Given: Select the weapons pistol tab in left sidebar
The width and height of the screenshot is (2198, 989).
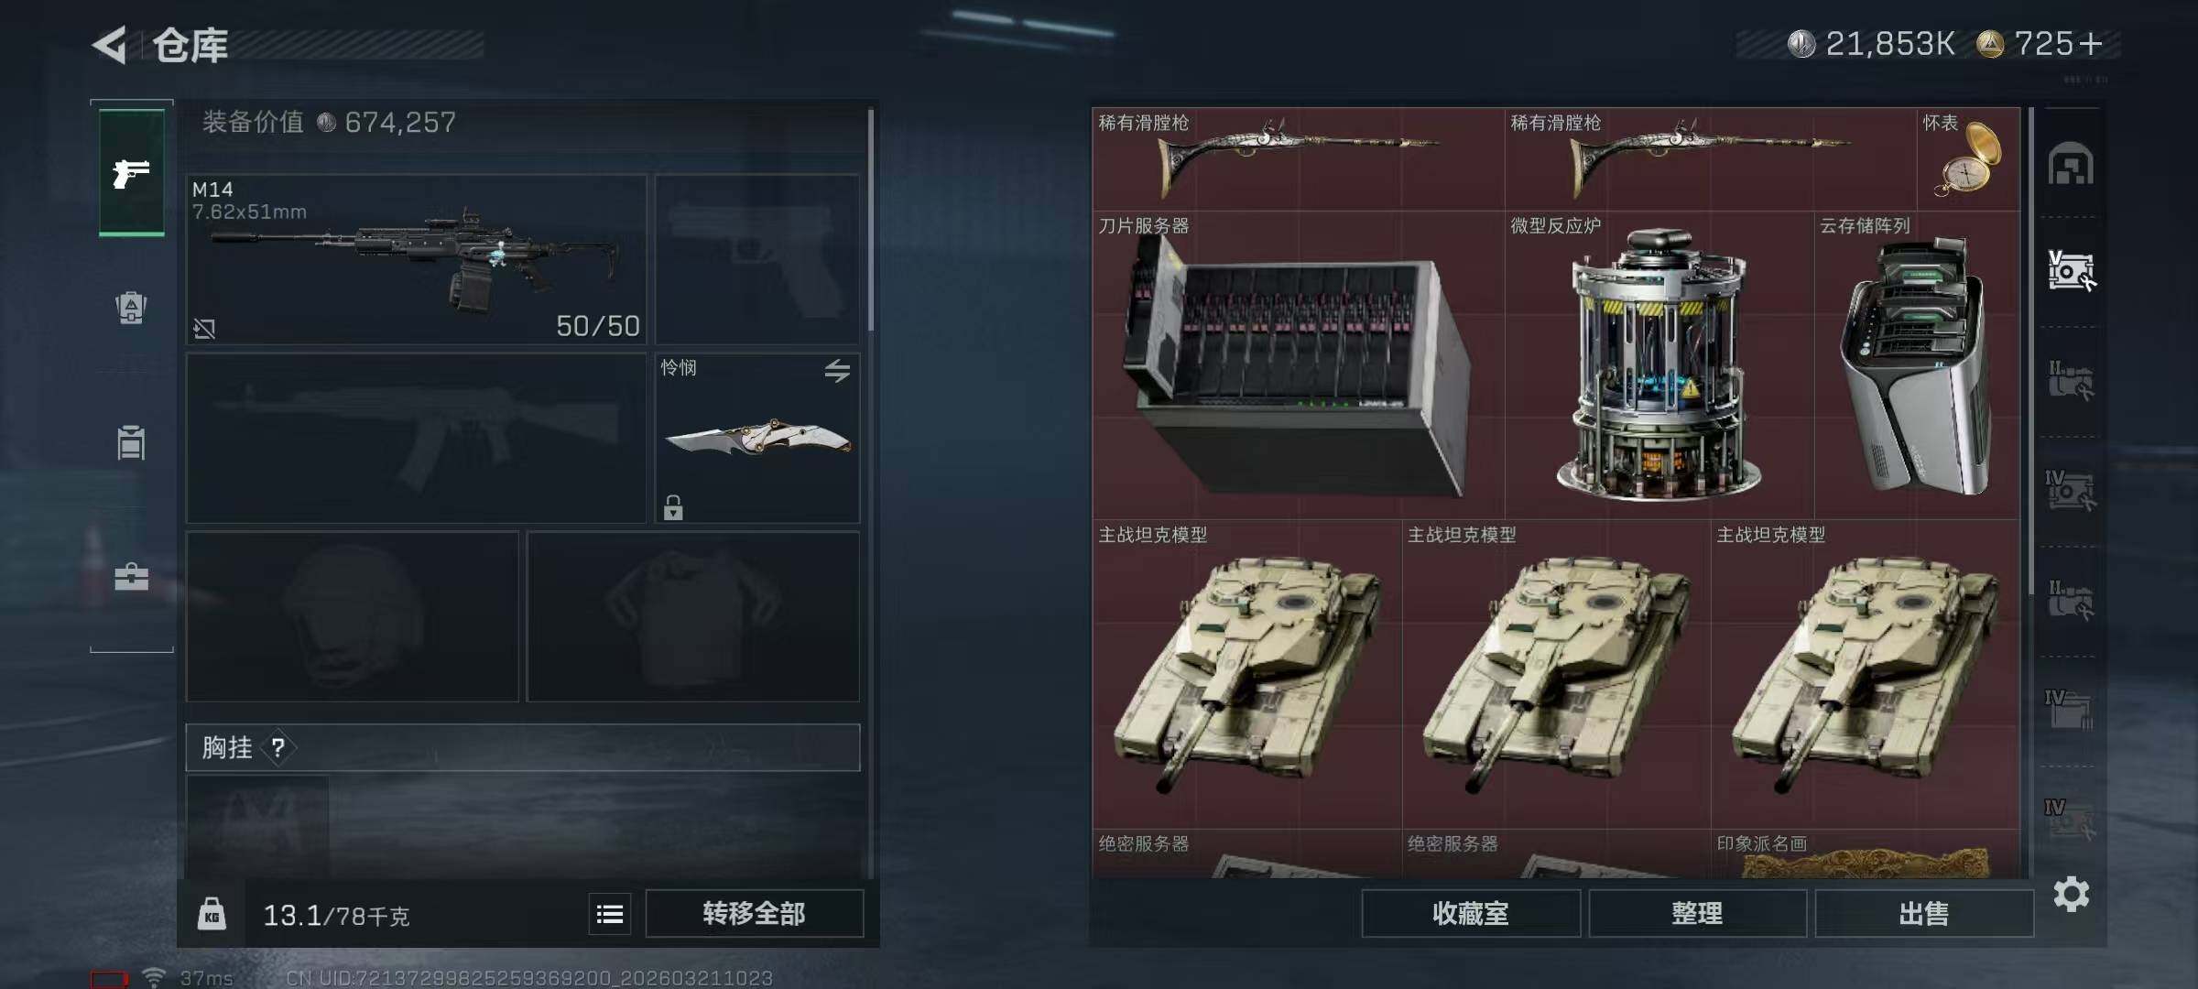Looking at the screenshot, I should [132, 172].
